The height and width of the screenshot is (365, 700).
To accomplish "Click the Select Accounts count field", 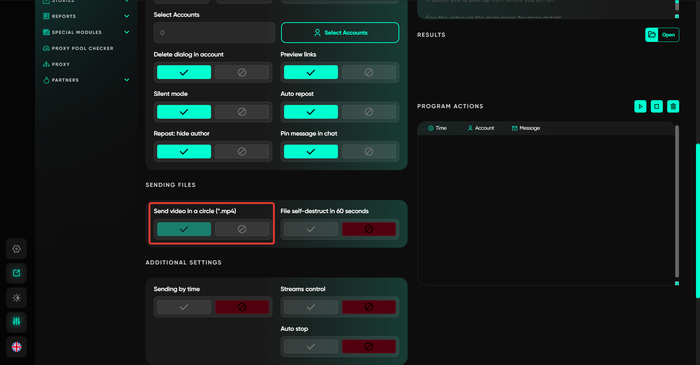I will [x=214, y=33].
